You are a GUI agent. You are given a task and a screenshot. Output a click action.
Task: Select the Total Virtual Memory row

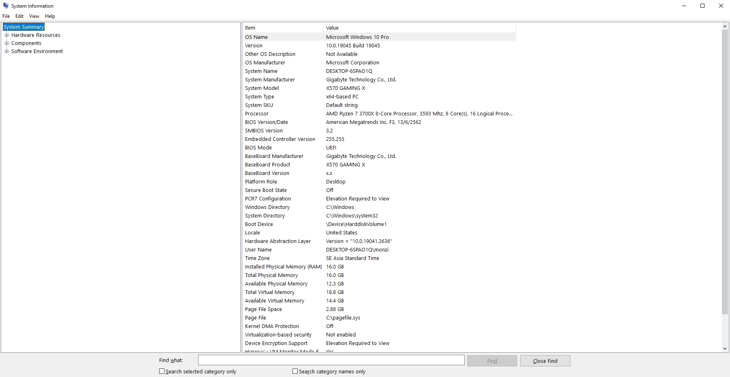[379, 292]
